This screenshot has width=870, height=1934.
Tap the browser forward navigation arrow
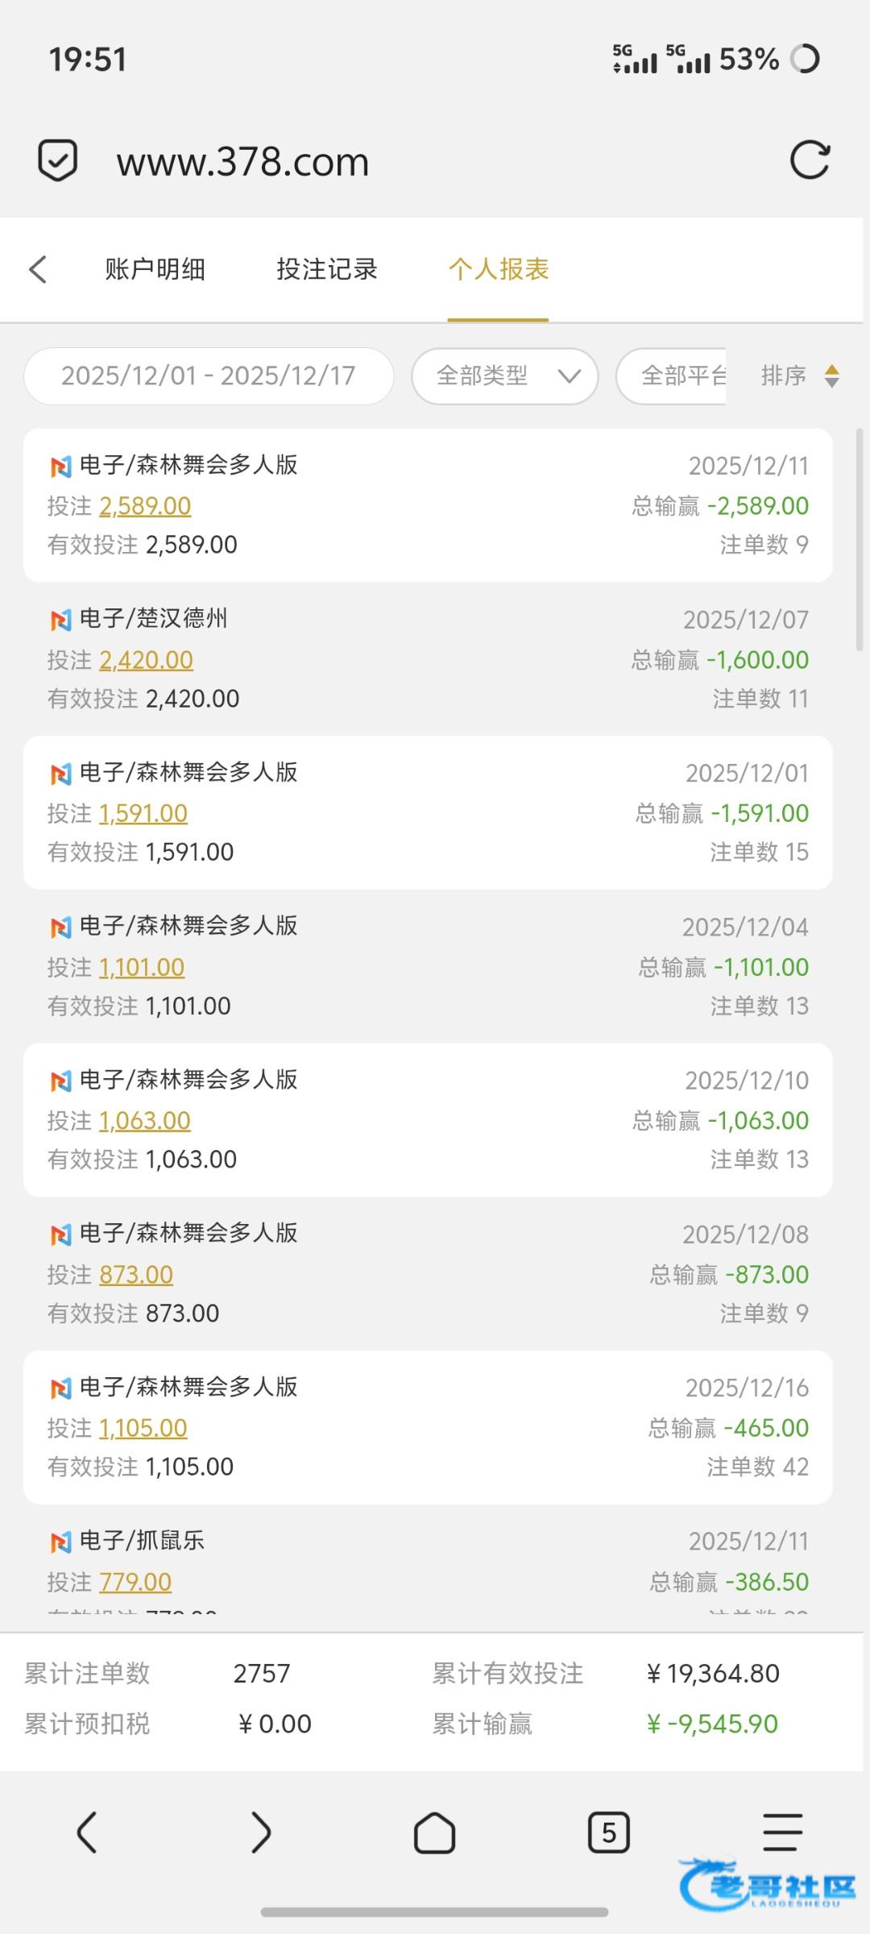coord(261,1832)
